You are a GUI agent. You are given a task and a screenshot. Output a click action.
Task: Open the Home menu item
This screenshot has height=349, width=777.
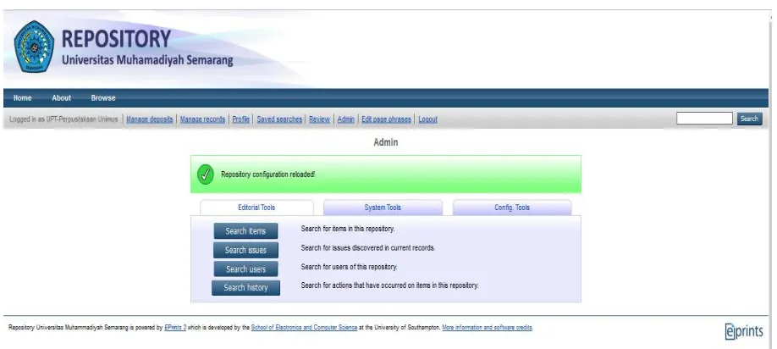pos(22,97)
